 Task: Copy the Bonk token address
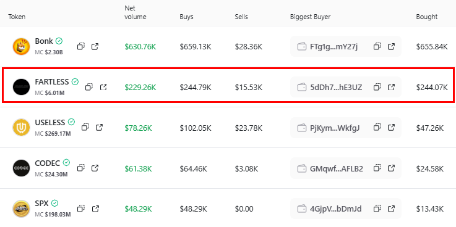(x=80, y=46)
